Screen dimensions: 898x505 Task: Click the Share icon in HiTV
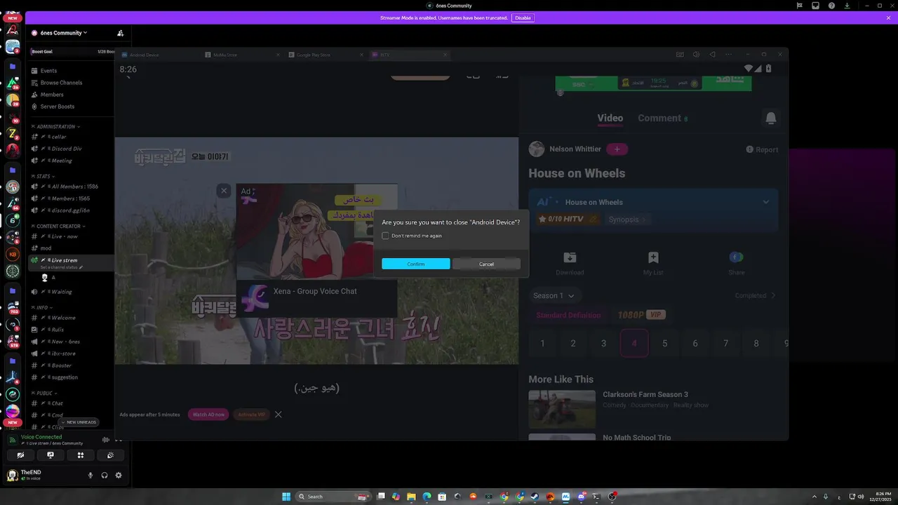point(736,257)
